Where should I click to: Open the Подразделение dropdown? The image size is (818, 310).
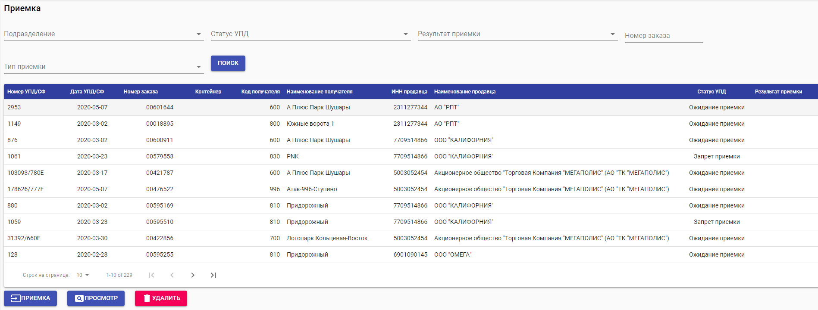coord(103,34)
